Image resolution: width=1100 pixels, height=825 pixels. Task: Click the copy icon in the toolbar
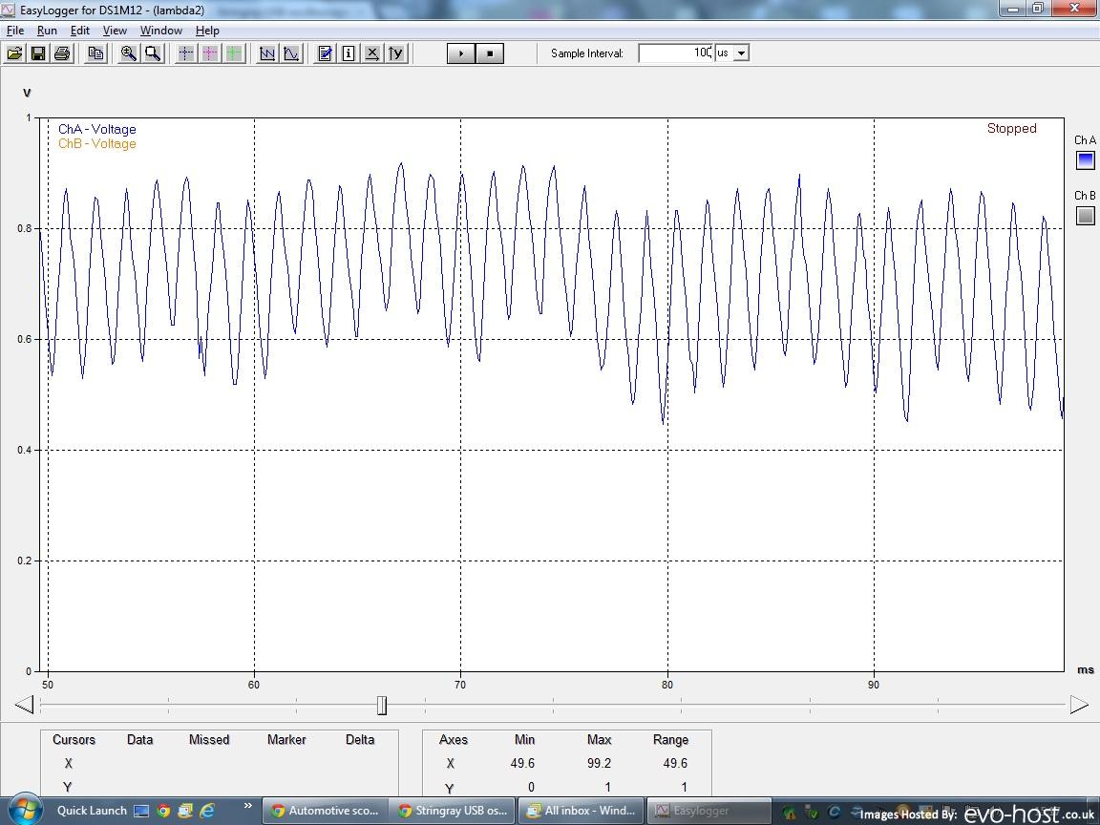tap(95, 53)
